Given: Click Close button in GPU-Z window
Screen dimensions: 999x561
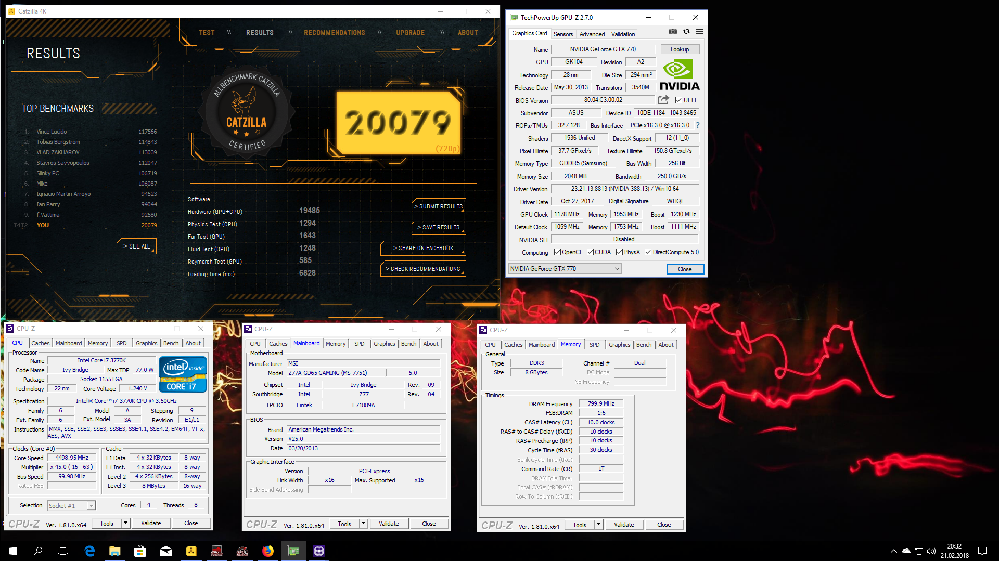Looking at the screenshot, I should pyautogui.click(x=685, y=269).
